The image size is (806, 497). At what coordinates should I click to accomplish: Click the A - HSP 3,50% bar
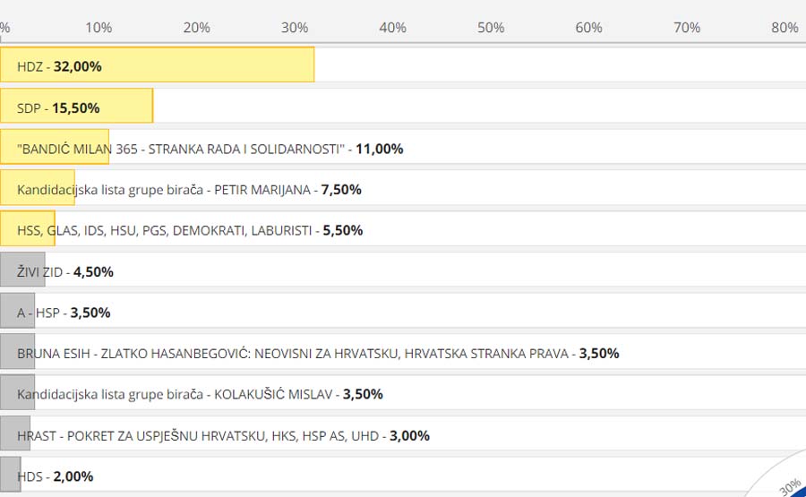pyautogui.click(x=18, y=313)
